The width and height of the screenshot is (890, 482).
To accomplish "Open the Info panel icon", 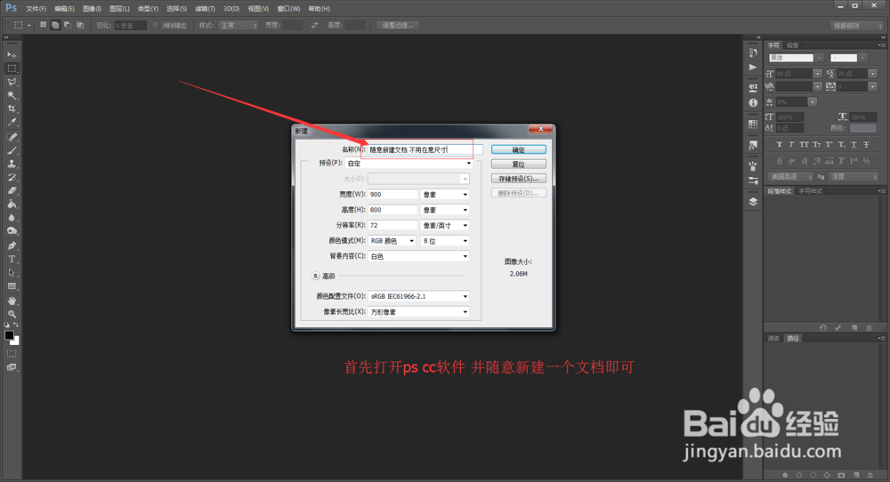I will pyautogui.click(x=753, y=102).
